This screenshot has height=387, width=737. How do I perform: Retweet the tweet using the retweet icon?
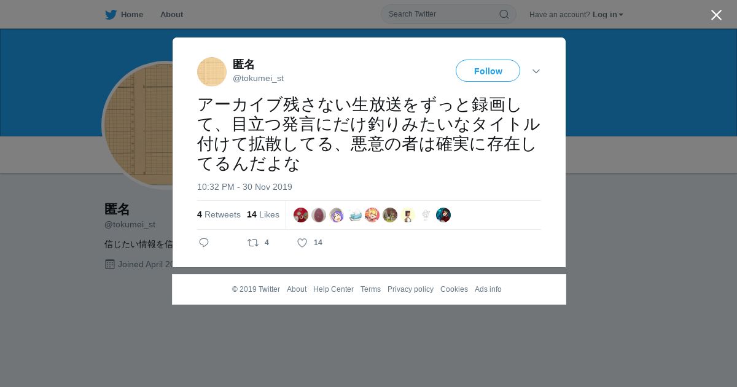(x=253, y=243)
